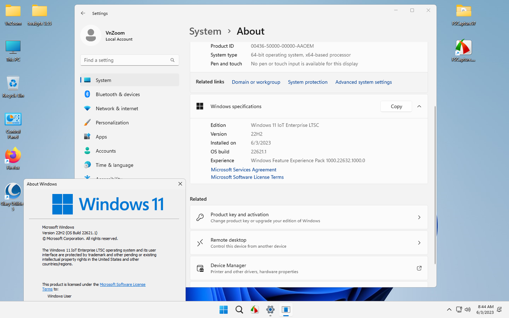509x318 pixels.
Task: Click the key icon of Product key and activation
Action: tap(200, 217)
